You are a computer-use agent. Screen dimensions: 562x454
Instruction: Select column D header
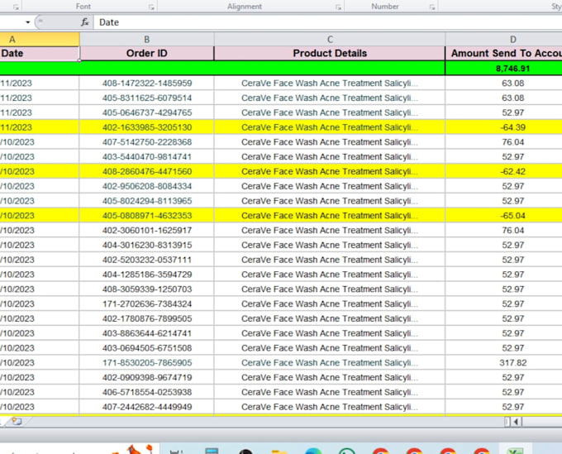(x=503, y=39)
